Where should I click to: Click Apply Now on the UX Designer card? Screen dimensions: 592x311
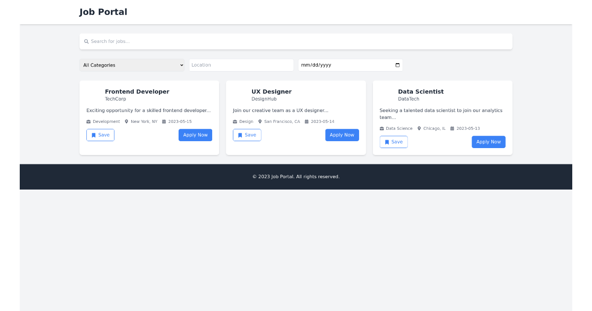[x=342, y=135]
